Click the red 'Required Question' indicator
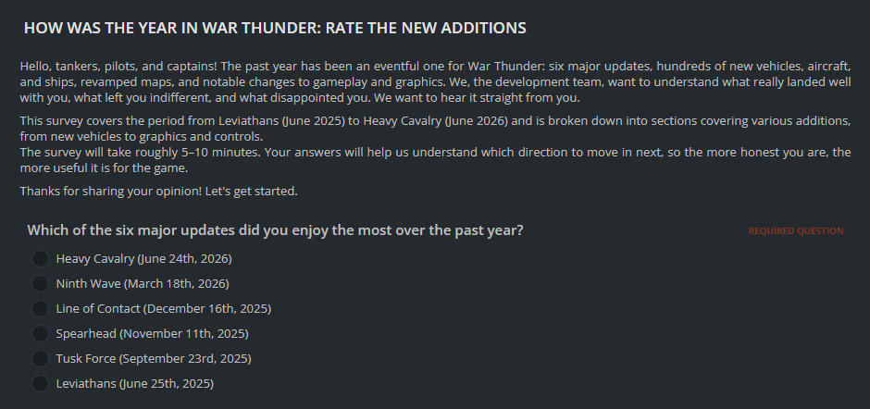 796,230
